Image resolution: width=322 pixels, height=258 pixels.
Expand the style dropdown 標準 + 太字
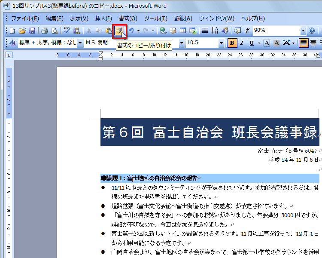tap(80, 43)
